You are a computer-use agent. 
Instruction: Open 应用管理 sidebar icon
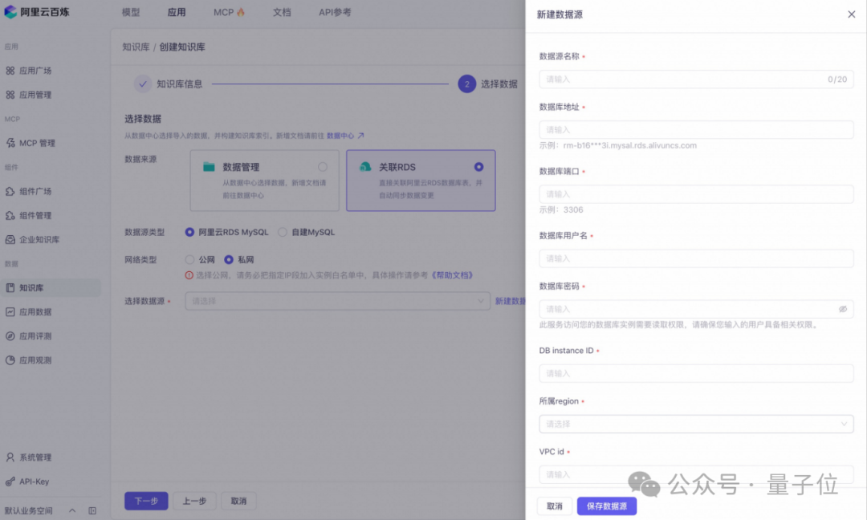coord(10,95)
